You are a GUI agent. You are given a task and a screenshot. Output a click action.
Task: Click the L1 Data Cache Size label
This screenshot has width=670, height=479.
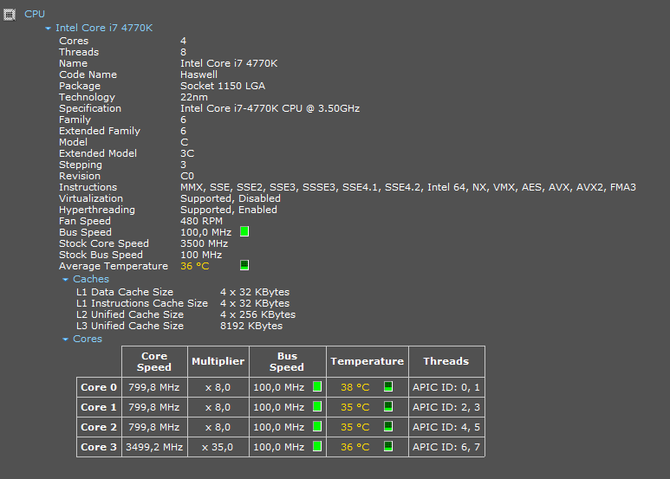pos(125,292)
